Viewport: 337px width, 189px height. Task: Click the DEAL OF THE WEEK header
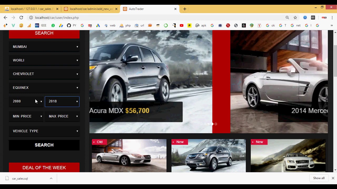44,167
